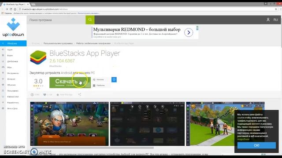Click the blue shield security icon
Screen dimensions: 282x158
pyautogui.click(x=114, y=79)
